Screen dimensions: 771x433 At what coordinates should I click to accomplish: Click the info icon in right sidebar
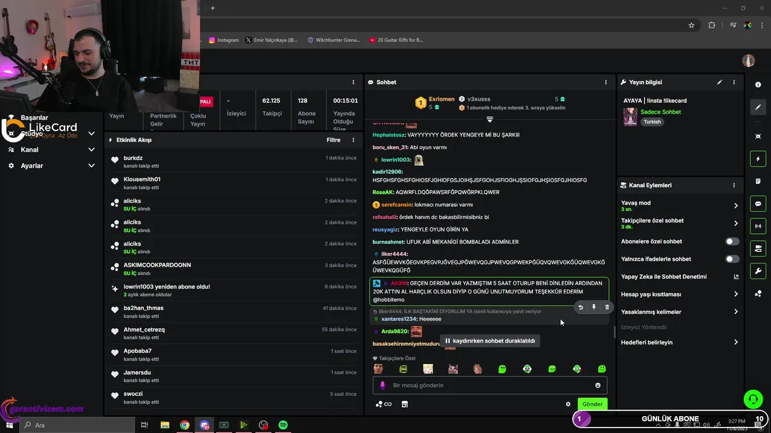(758, 85)
